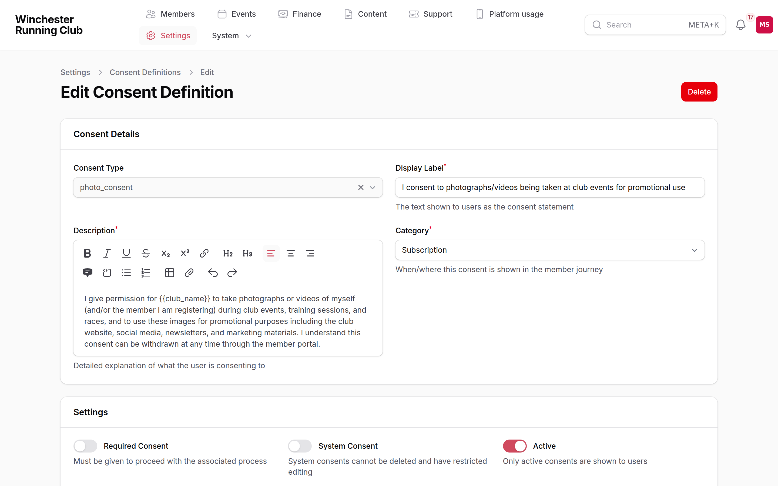Insert a link with the chain icon

point(204,253)
